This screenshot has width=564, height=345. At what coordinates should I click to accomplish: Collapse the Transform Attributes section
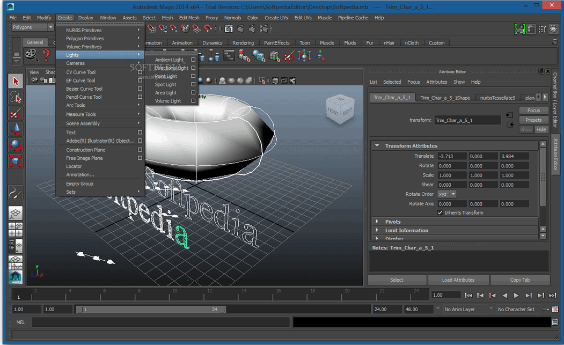click(x=377, y=146)
